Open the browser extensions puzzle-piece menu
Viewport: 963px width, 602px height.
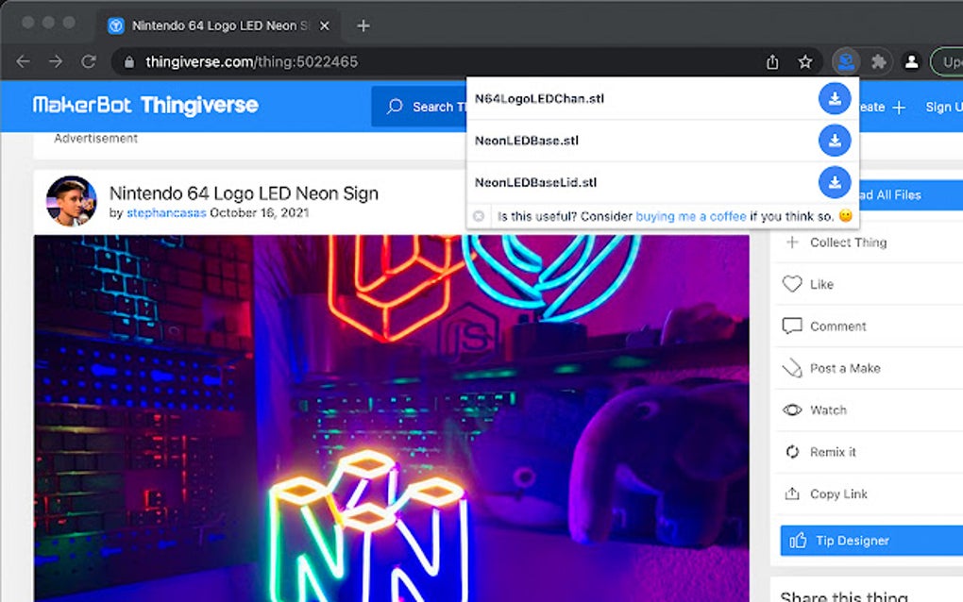point(879,60)
